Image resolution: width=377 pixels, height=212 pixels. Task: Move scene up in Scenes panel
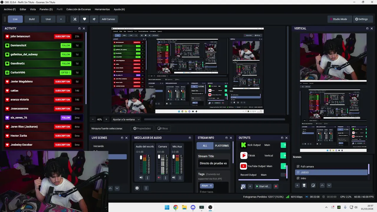pos(322,185)
